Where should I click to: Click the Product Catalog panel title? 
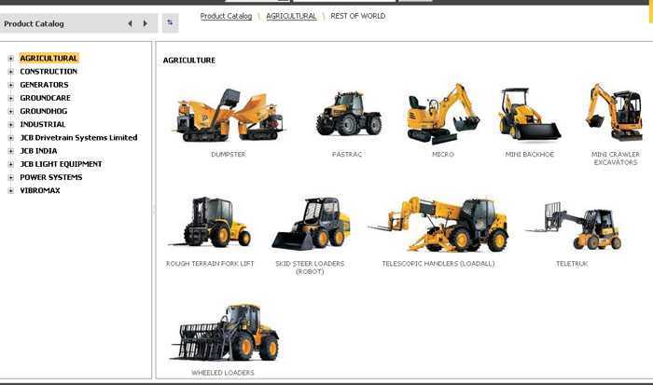pos(34,23)
